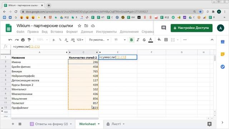Open the all sheets list icon
The width and height of the screenshot is (229, 129).
point(20,124)
